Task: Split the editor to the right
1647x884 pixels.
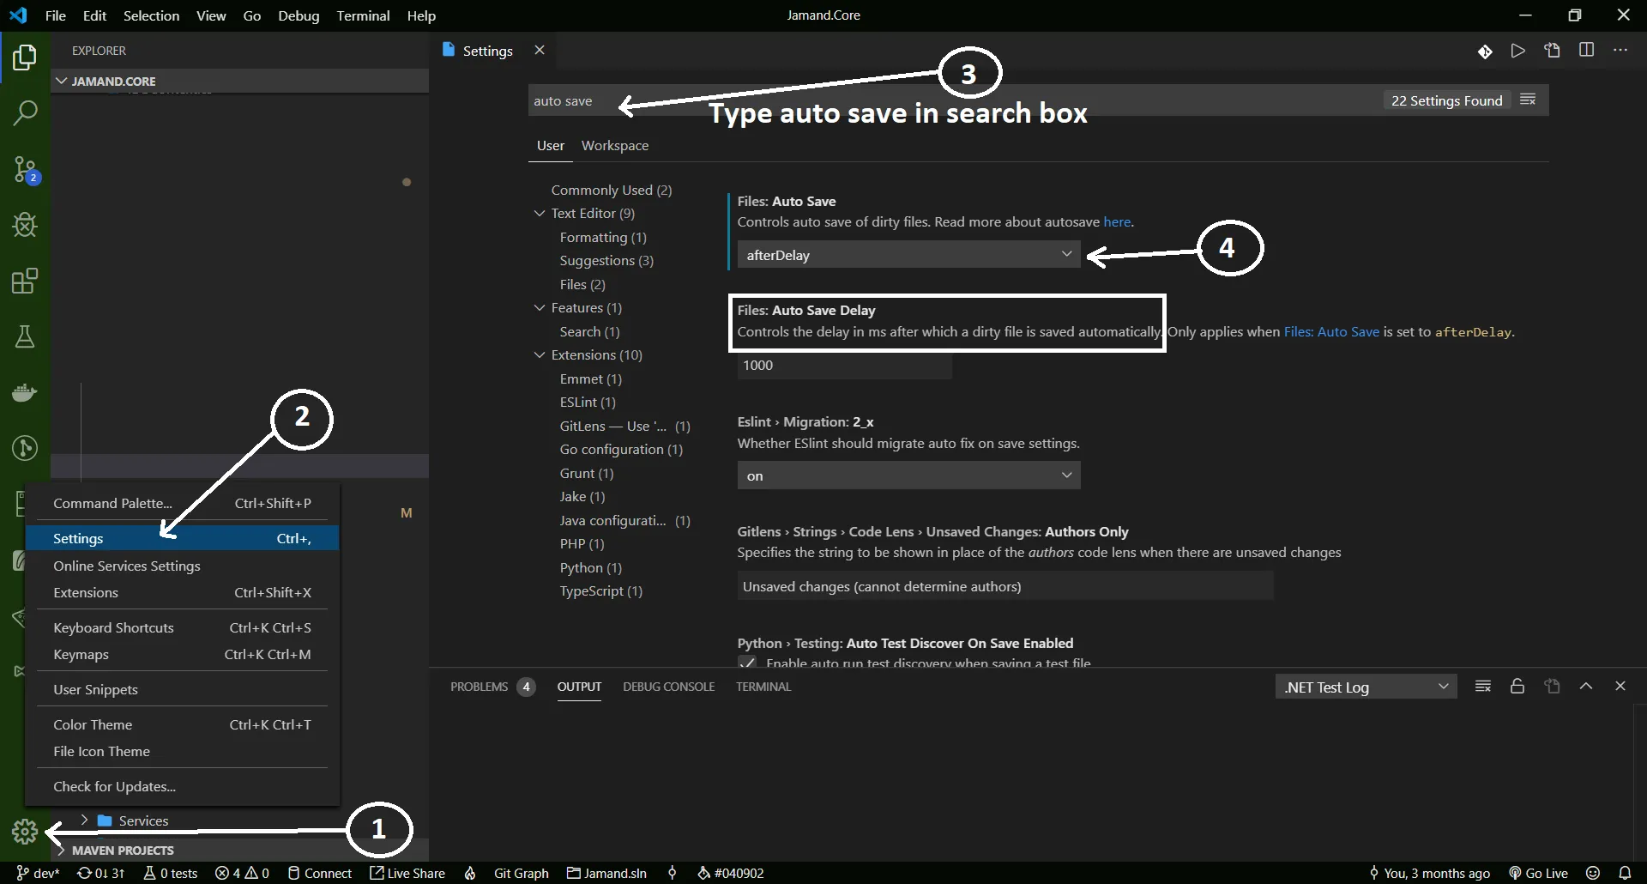Action: pyautogui.click(x=1587, y=50)
